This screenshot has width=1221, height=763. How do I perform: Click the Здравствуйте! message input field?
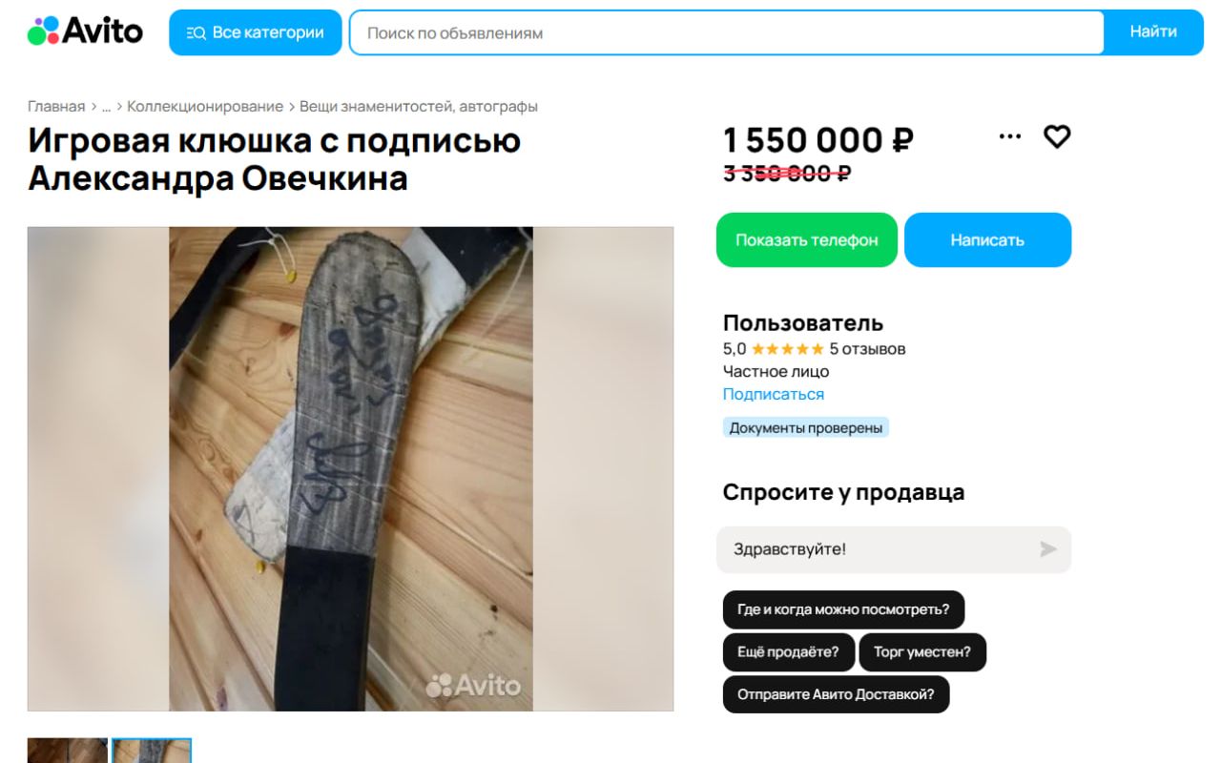click(878, 549)
